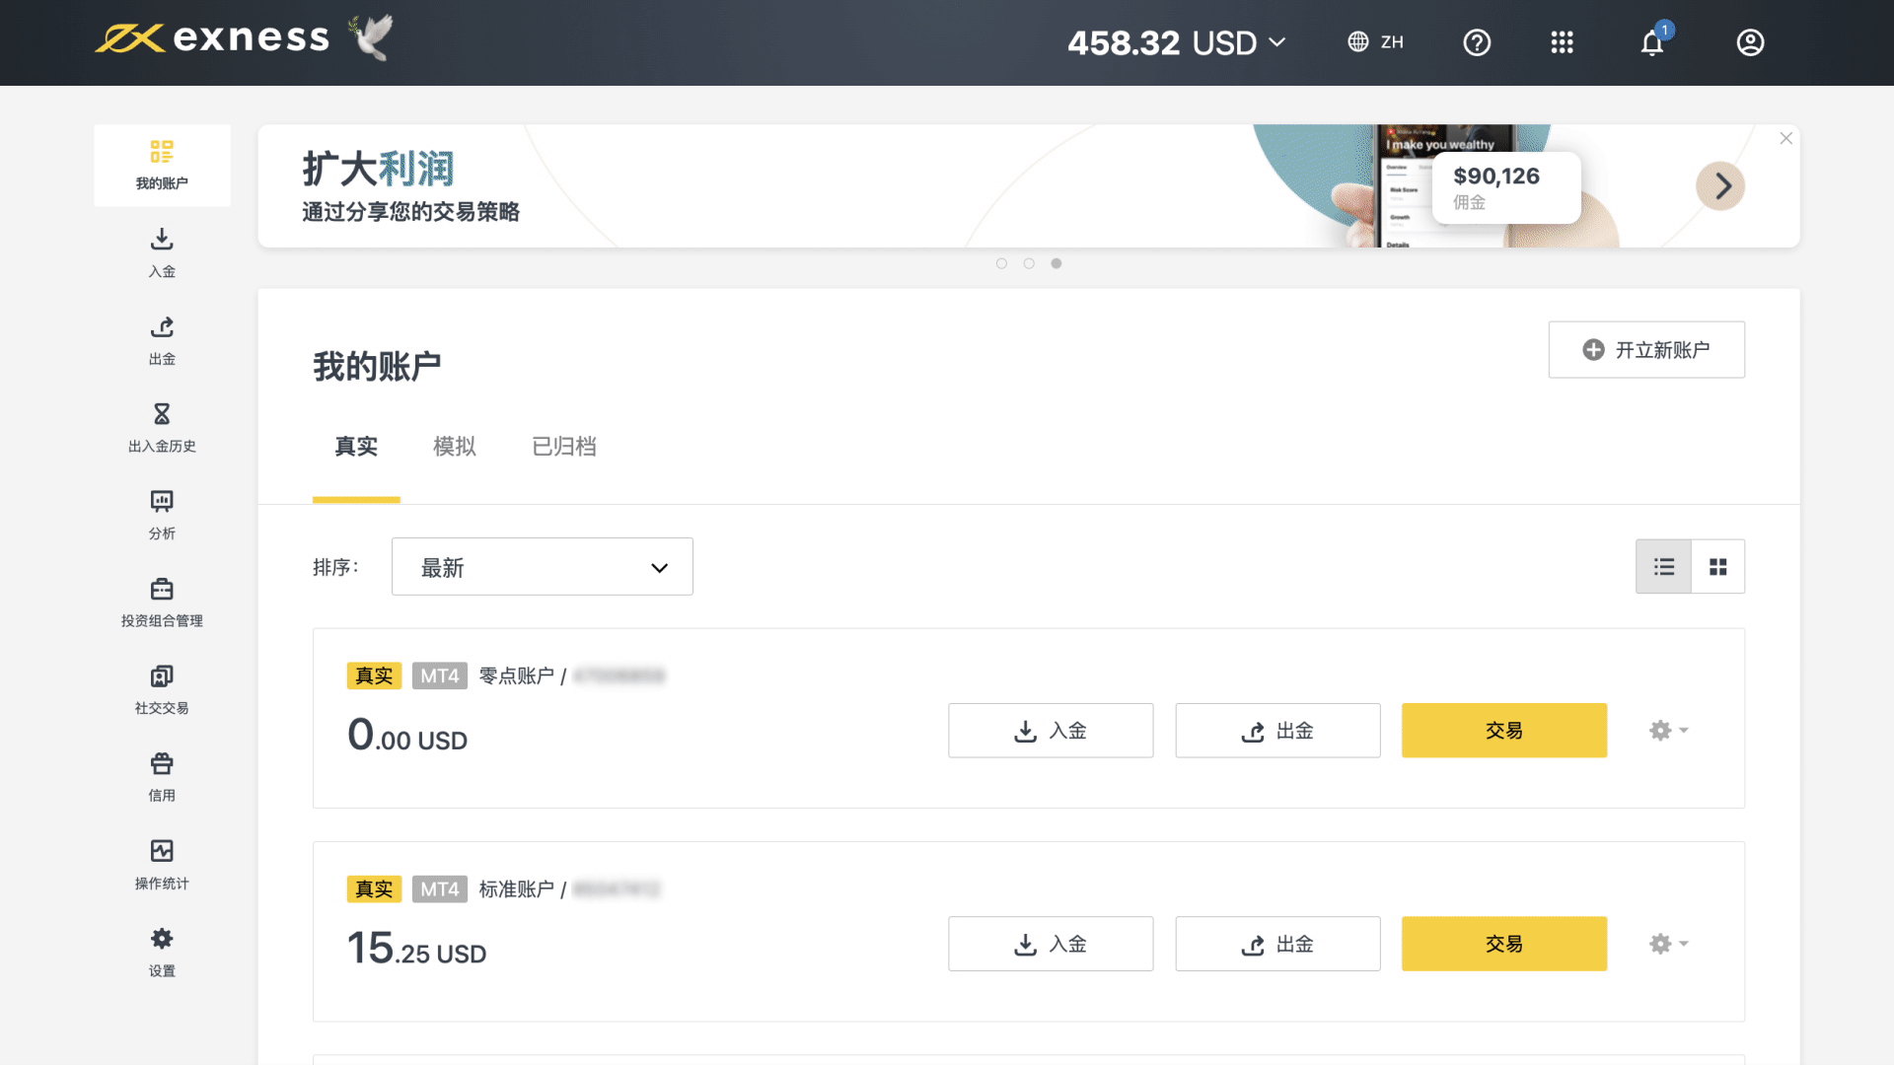Screen dimensions: 1894x1065
Task: Switch to the 模拟 demo tab
Action: [x=455, y=447]
